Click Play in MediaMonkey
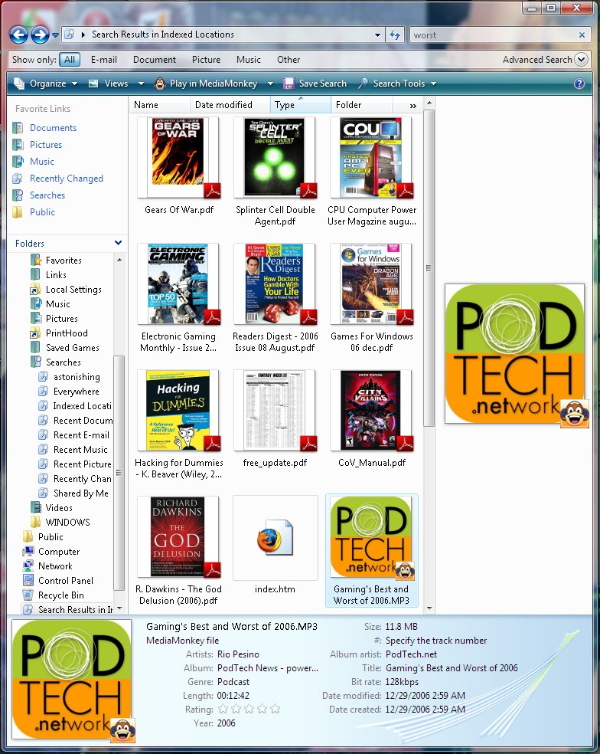 (207, 84)
